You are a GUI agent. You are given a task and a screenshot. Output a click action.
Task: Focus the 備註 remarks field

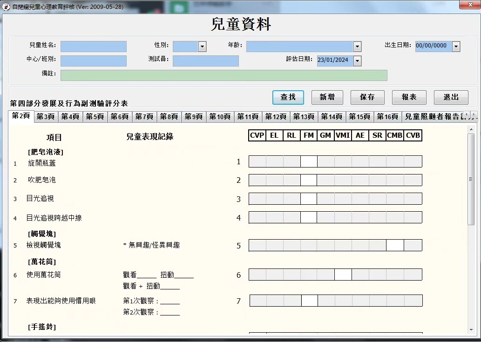point(224,75)
